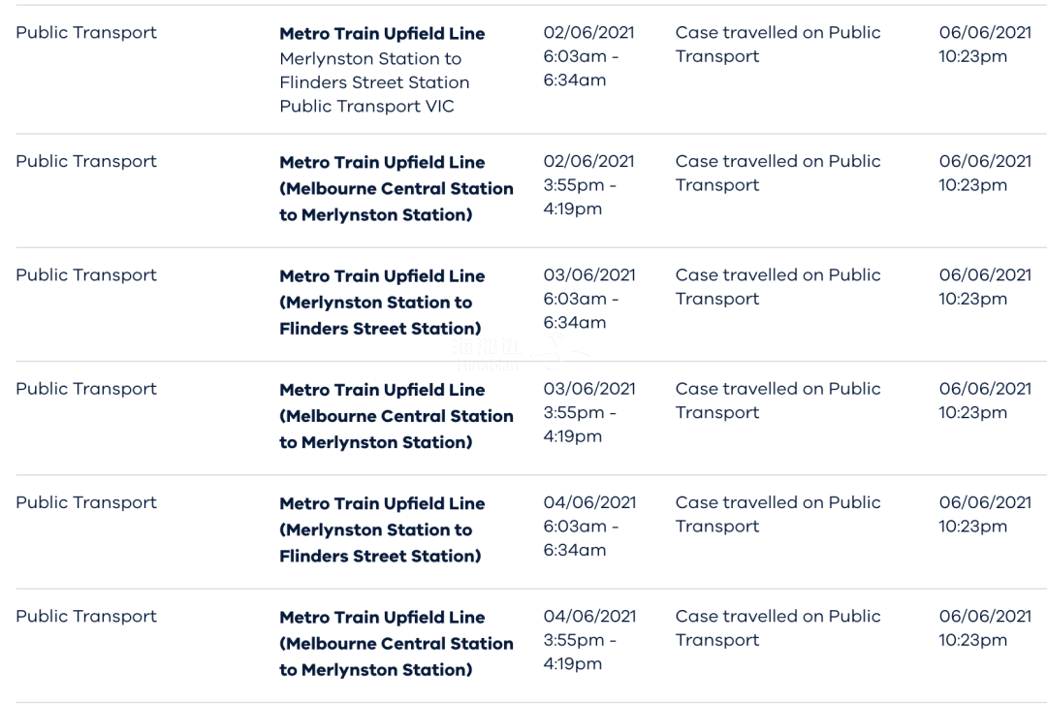
Task: Click the 02/06/2021 3:55pm - 4:19pm time cell
Action: tap(588, 185)
